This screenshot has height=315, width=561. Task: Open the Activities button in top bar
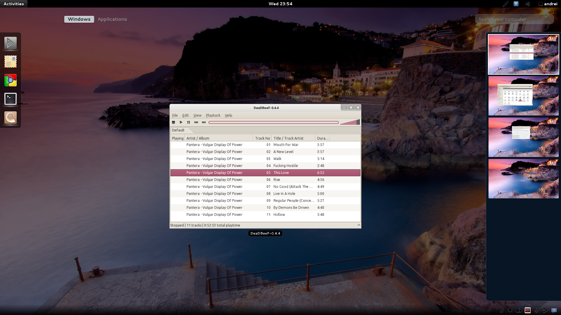(x=14, y=4)
